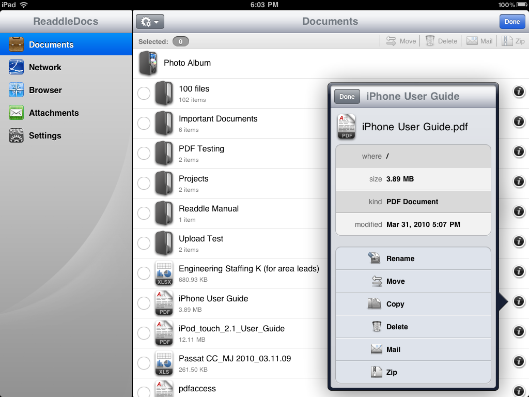Click the iPhone User Guide.pdf icon in popover
Image resolution: width=529 pixels, height=397 pixels.
pyautogui.click(x=346, y=127)
